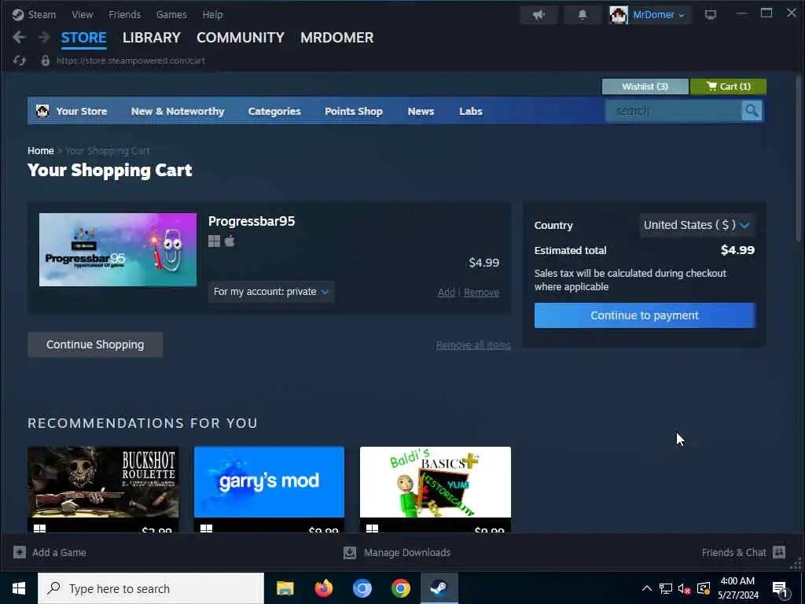
Task: Open the Baldi's Basics recommendation
Action: (x=436, y=482)
